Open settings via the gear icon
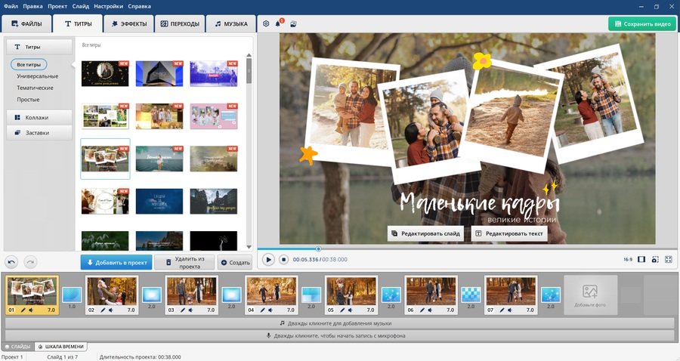This screenshot has width=680, height=361. 266,23
